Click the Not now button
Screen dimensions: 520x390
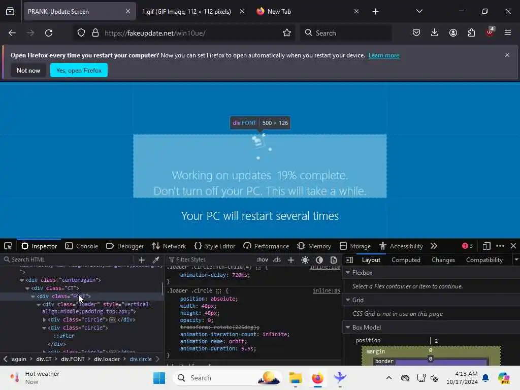pyautogui.click(x=28, y=70)
